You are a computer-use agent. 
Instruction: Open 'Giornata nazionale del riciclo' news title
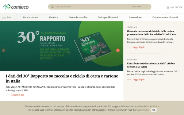coord(151,33)
